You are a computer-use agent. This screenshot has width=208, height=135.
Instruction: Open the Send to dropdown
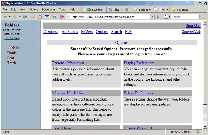click(x=143, y=10)
